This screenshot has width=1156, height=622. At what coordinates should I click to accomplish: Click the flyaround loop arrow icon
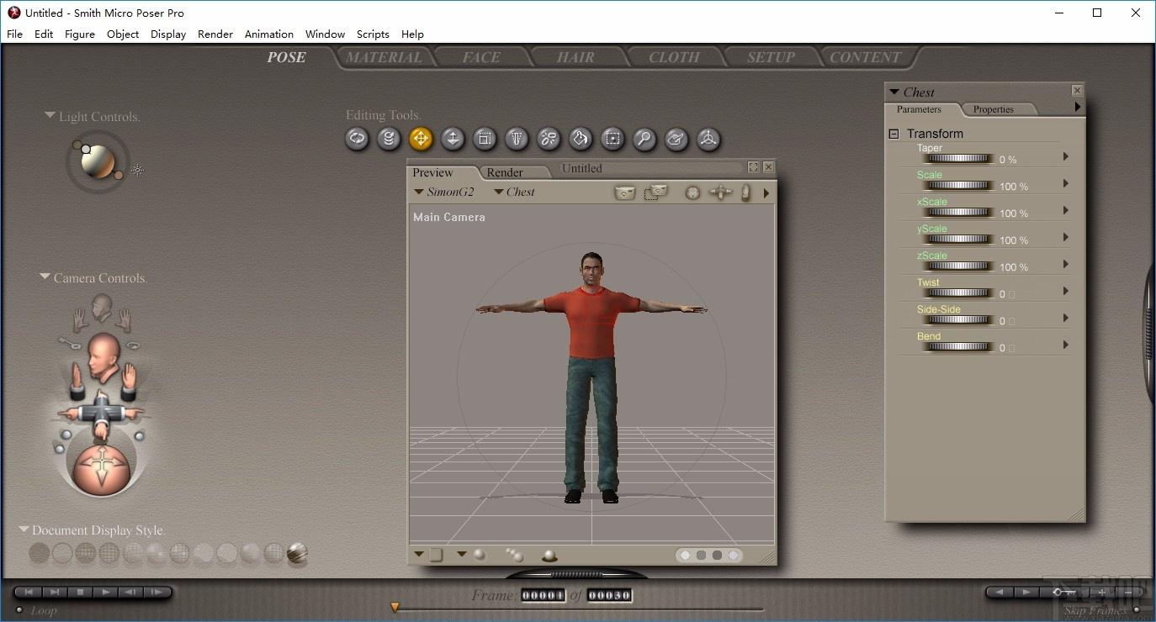coord(135,345)
